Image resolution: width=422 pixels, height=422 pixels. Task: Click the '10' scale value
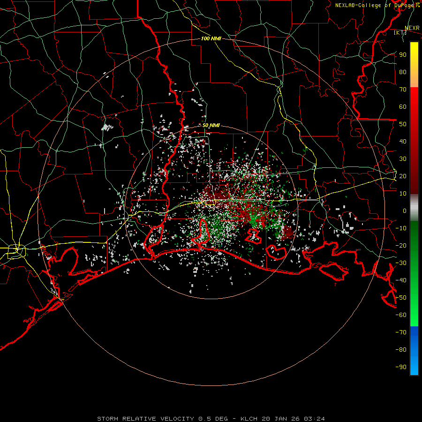click(403, 194)
